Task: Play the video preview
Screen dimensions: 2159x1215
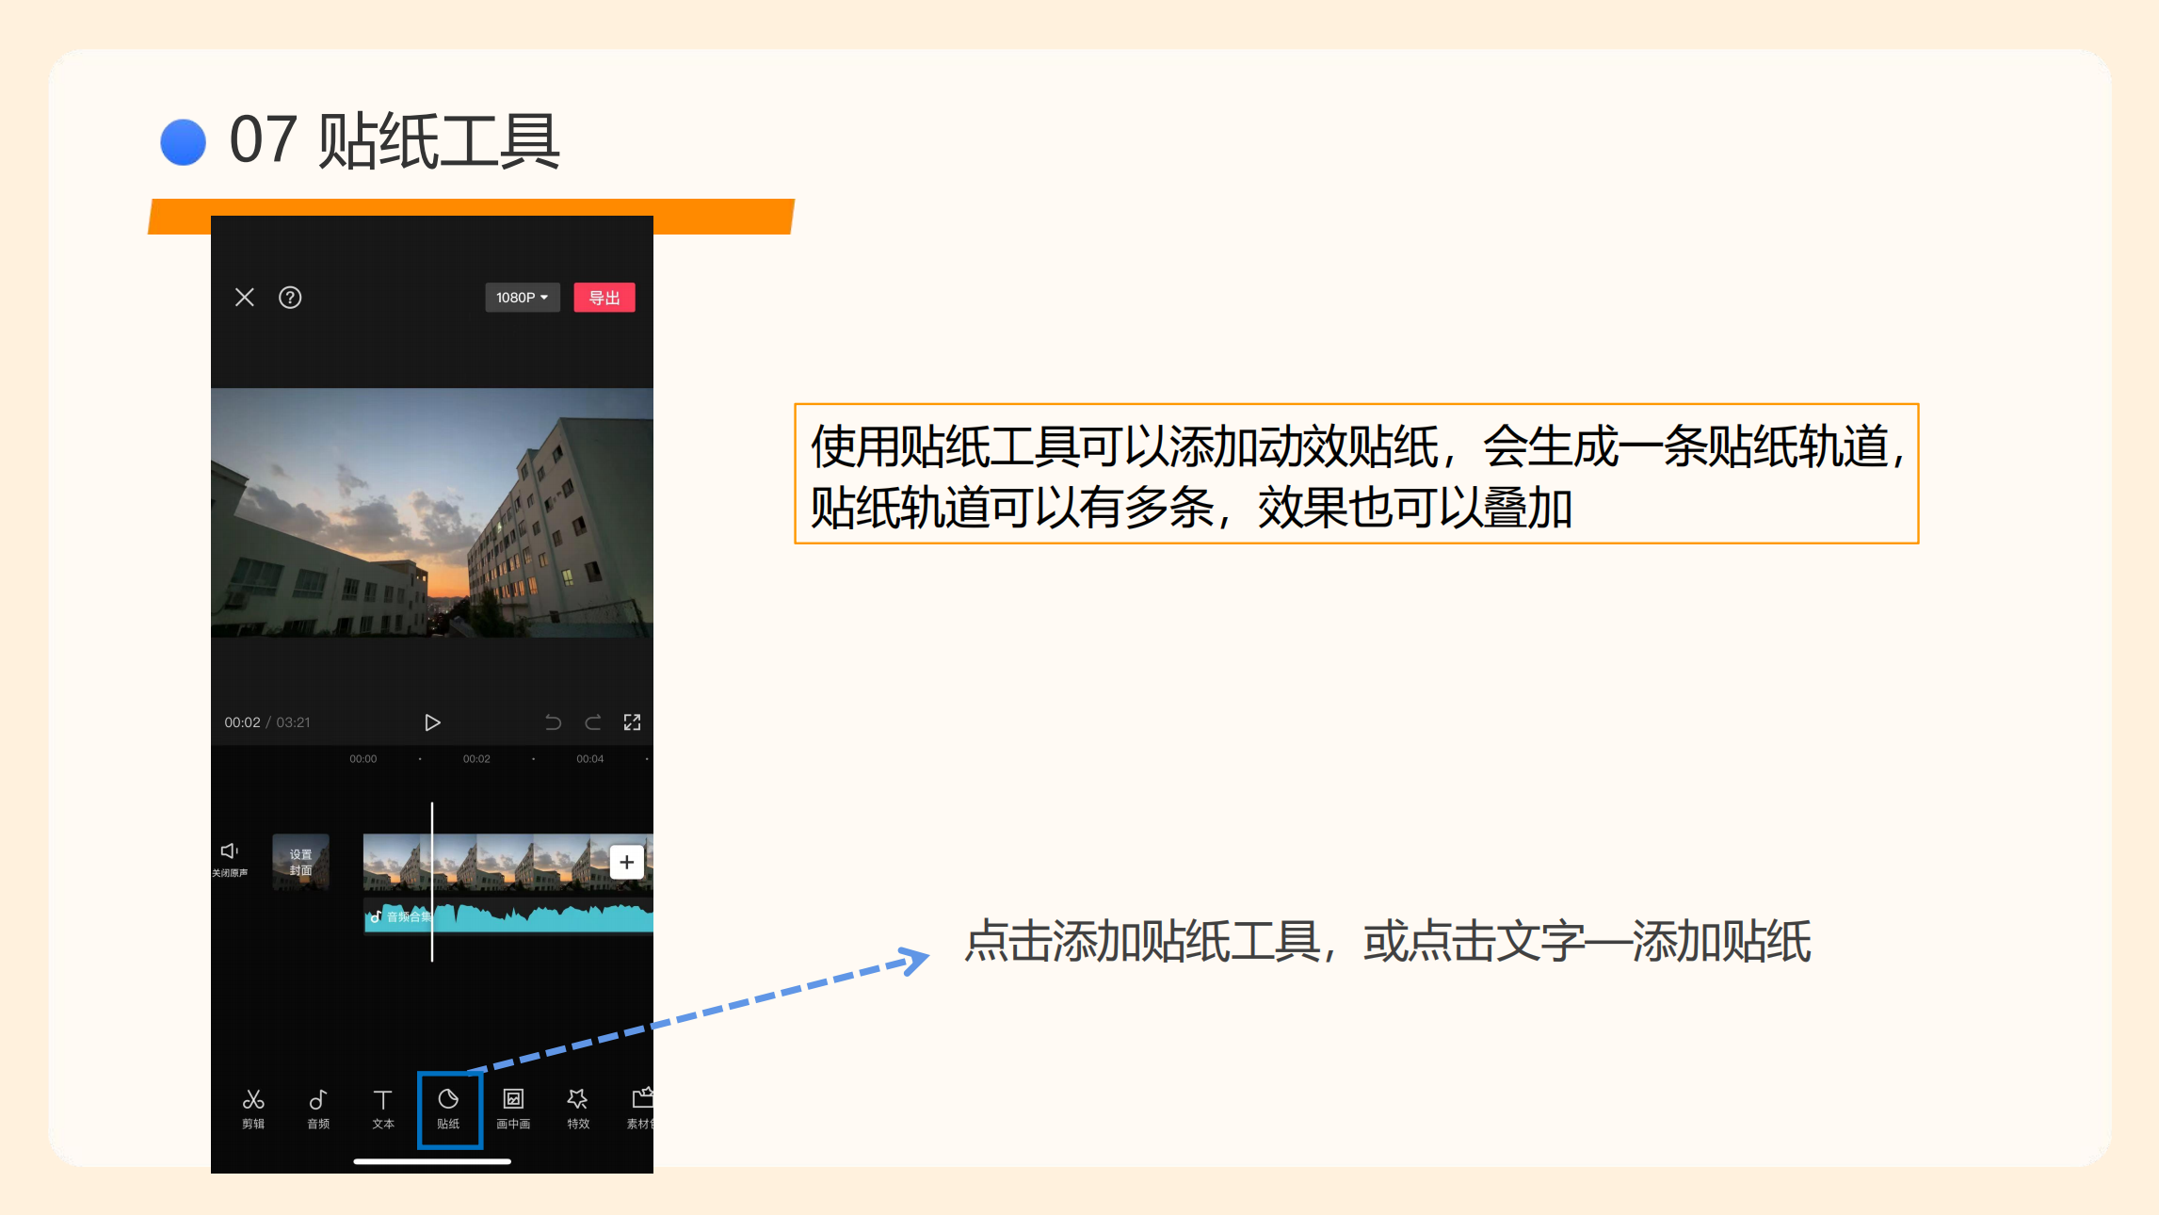Action: coord(432,722)
